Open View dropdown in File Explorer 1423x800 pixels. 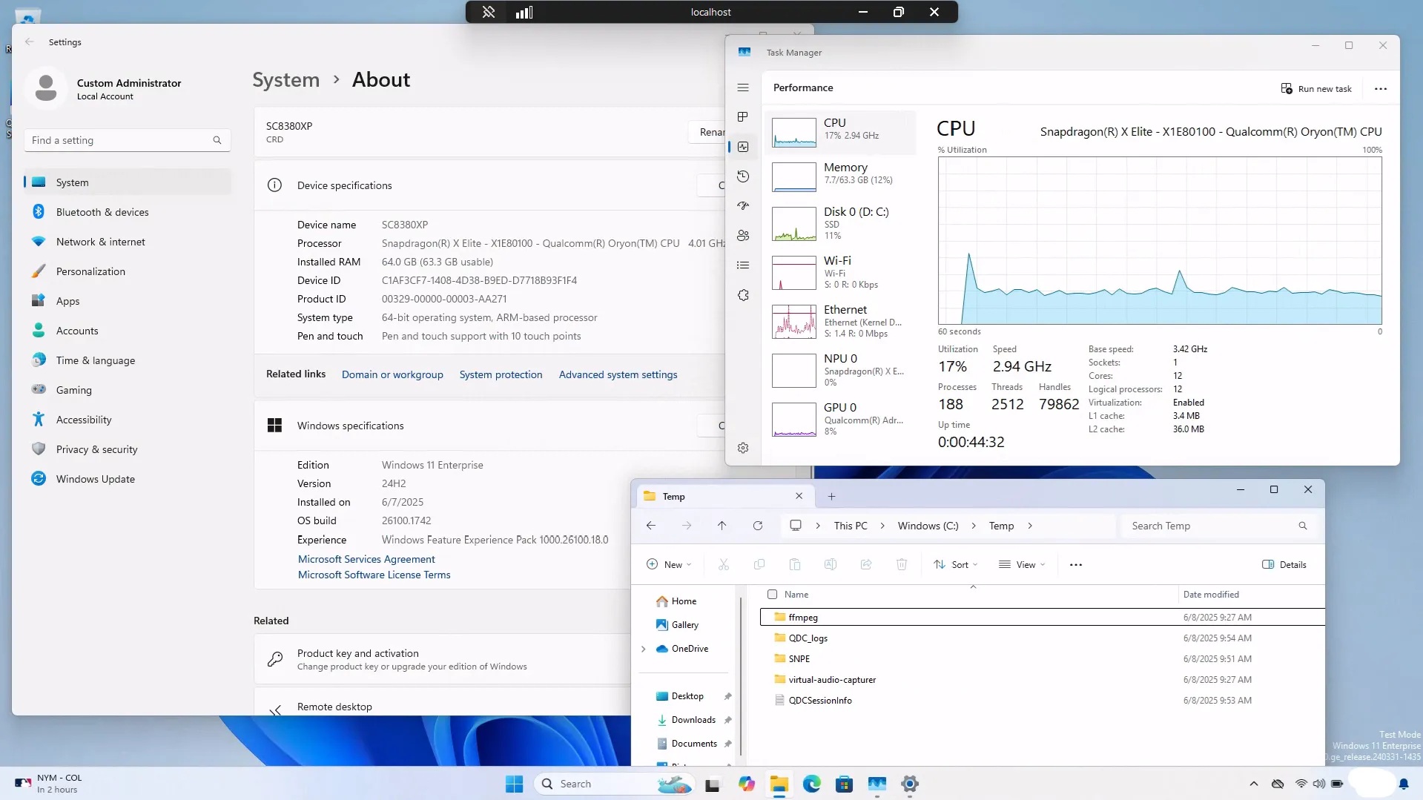tap(1023, 564)
